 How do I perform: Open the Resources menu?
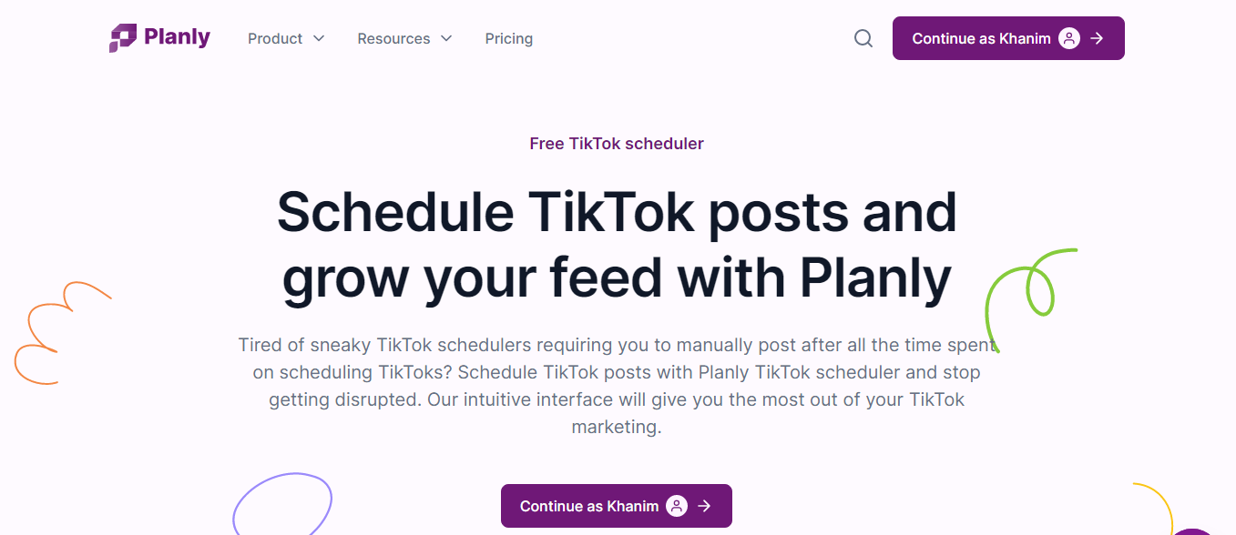[393, 38]
